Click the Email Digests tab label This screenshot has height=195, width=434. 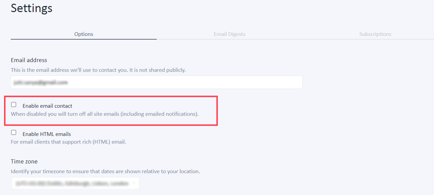click(x=229, y=34)
